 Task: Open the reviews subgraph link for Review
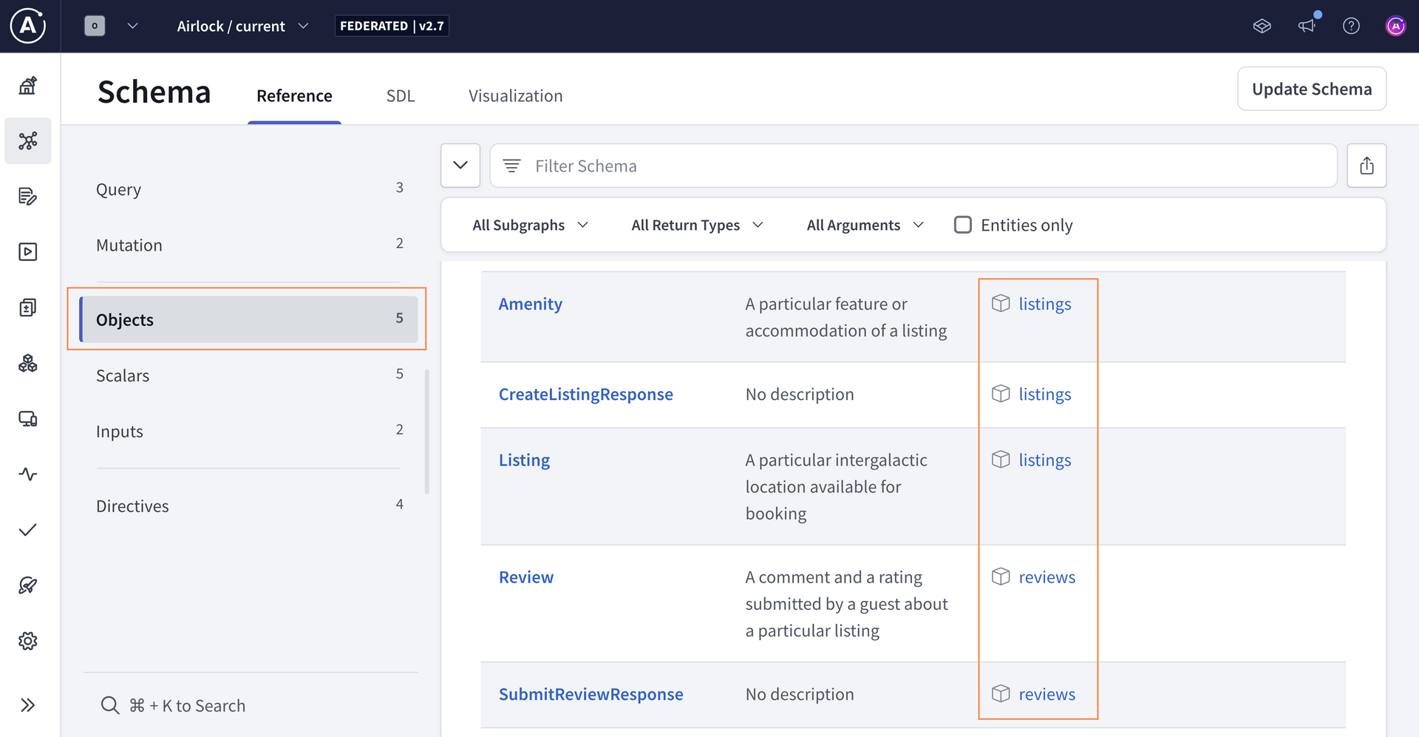tap(1047, 577)
